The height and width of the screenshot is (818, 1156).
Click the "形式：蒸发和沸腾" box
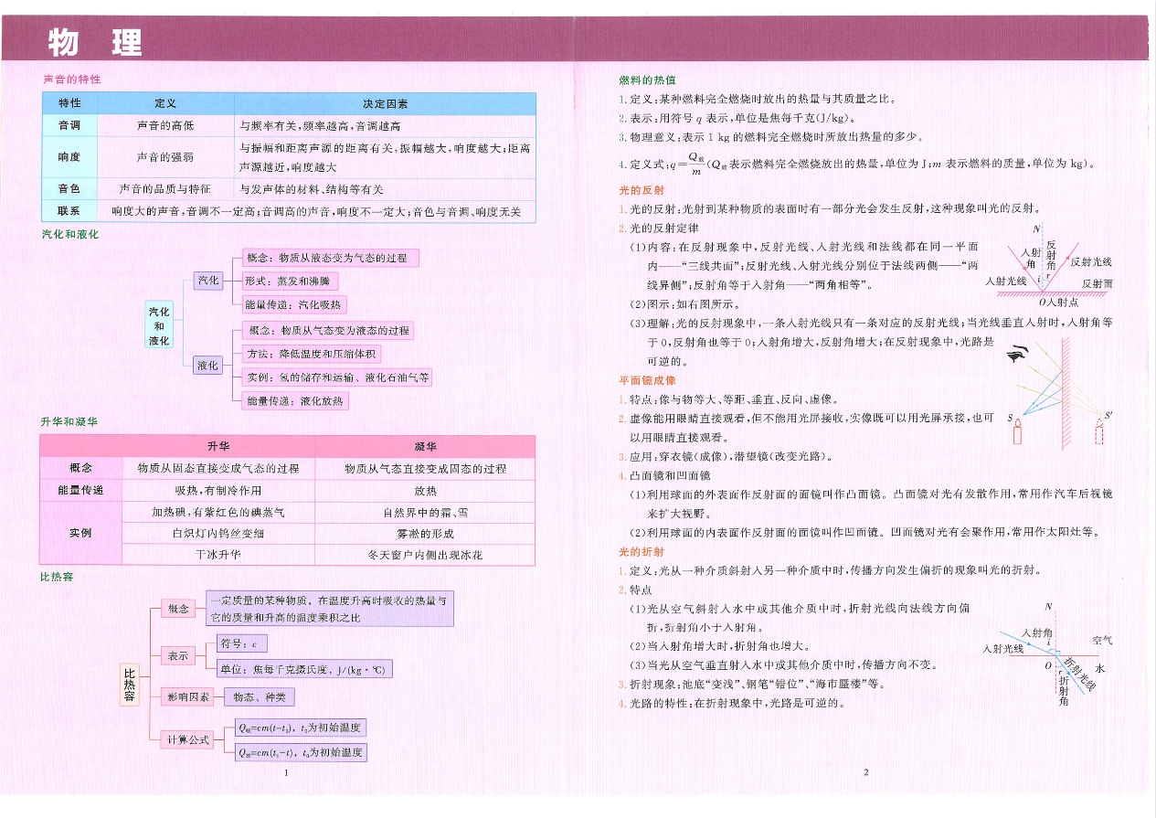click(291, 281)
